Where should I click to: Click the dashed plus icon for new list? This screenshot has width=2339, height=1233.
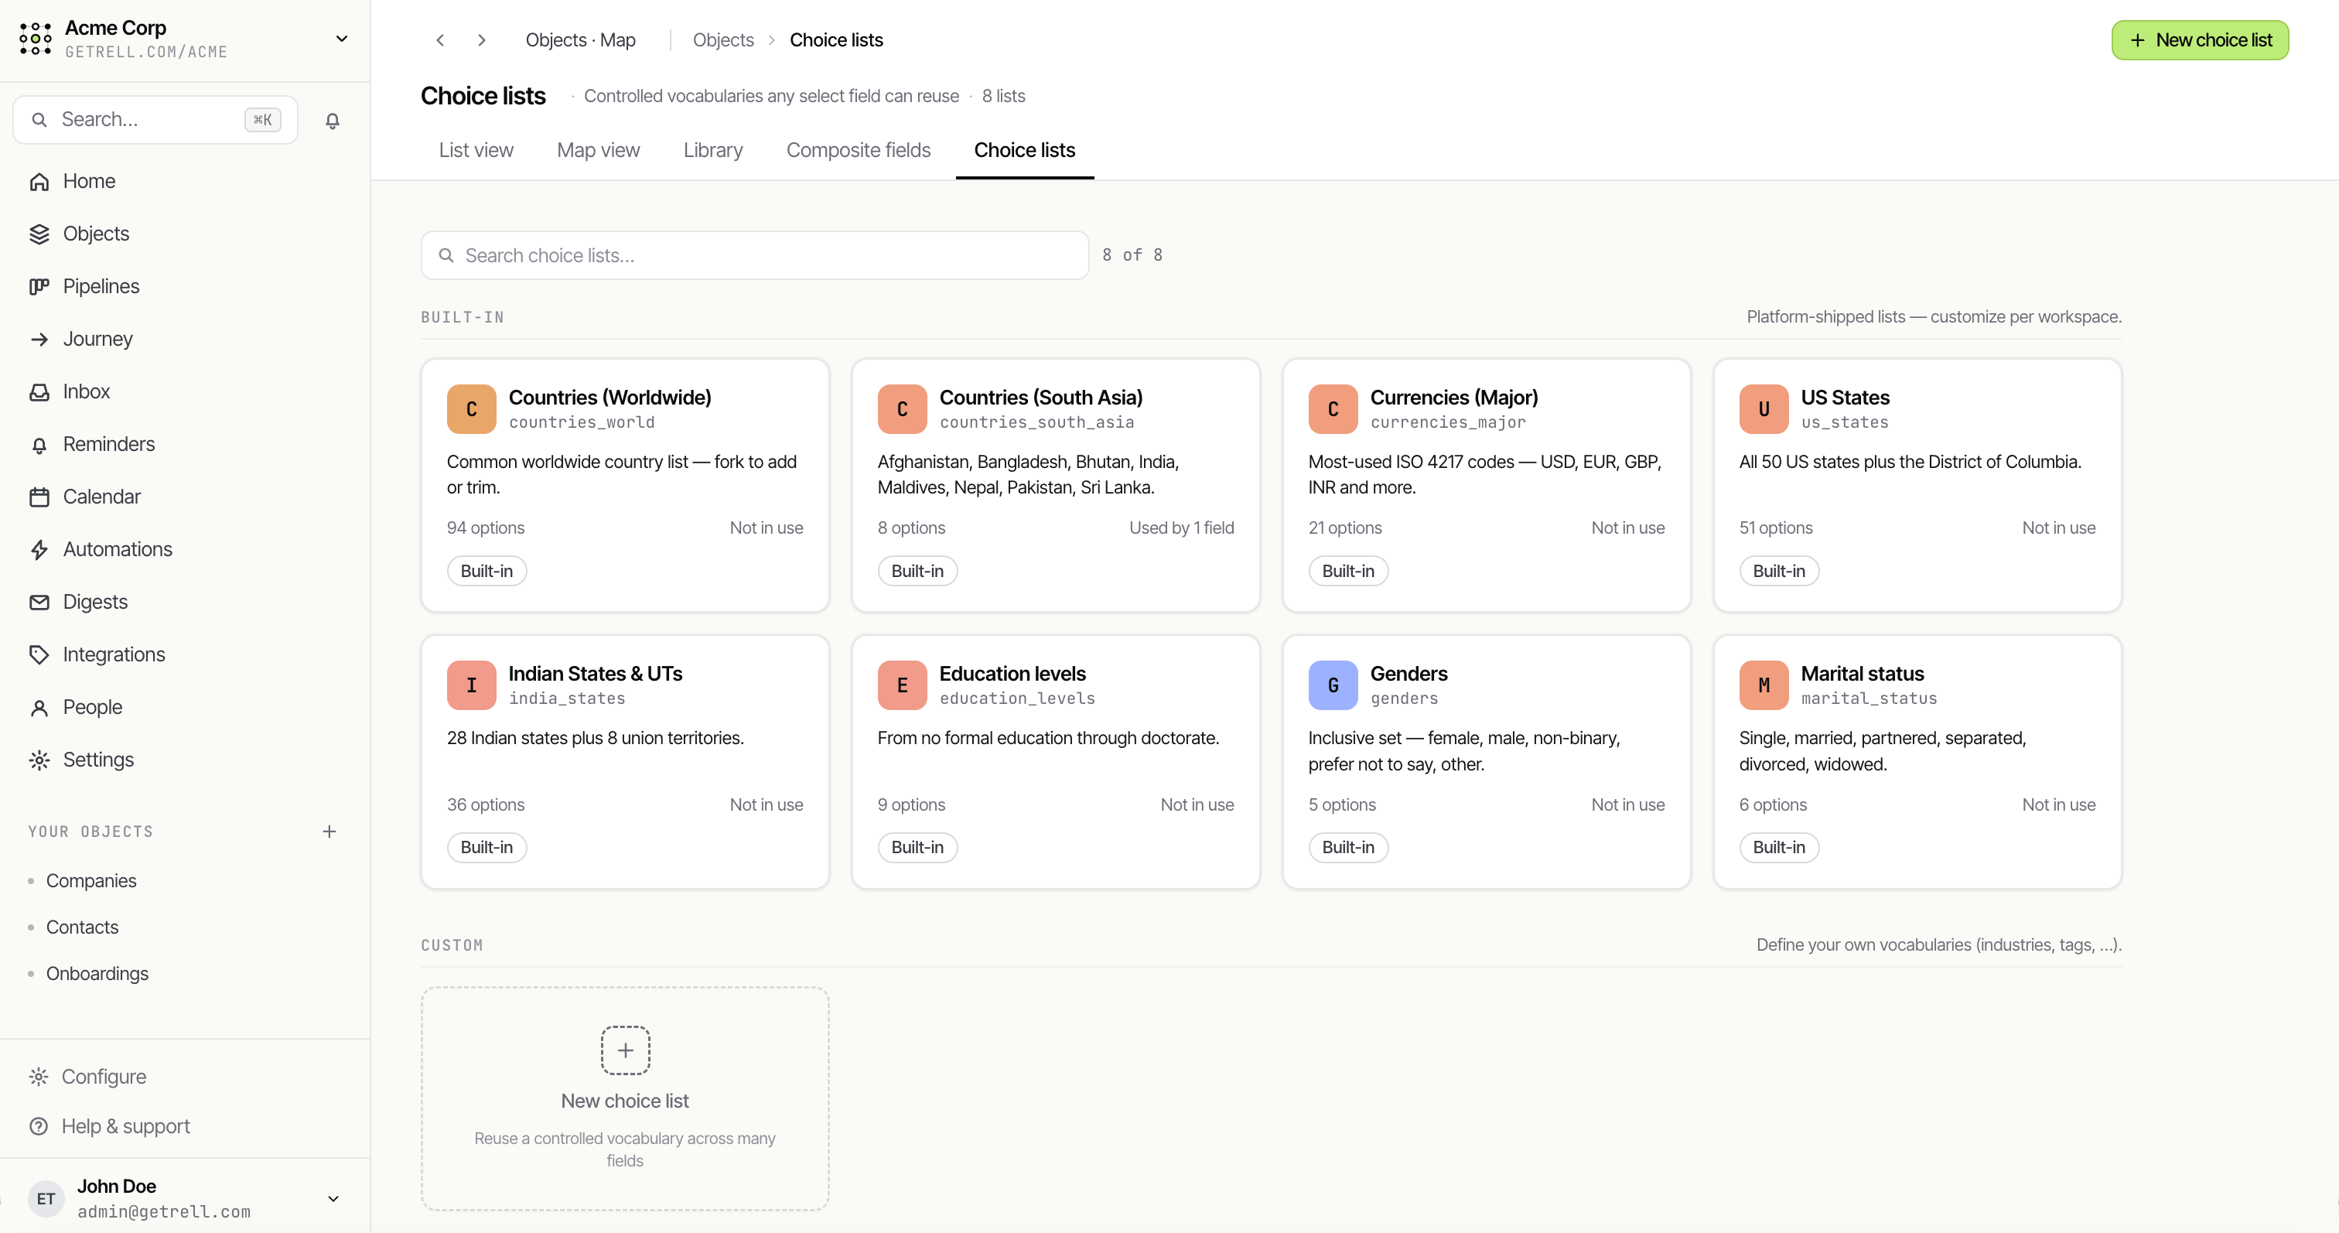pyautogui.click(x=626, y=1050)
